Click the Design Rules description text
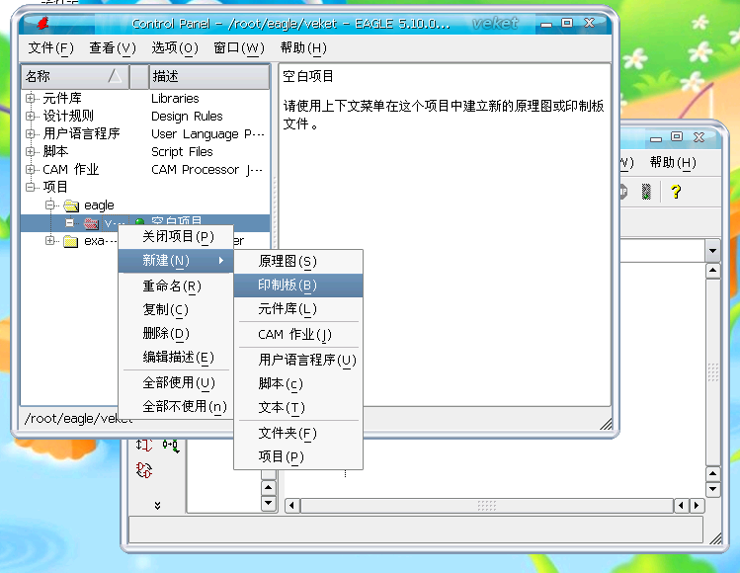 tap(187, 117)
